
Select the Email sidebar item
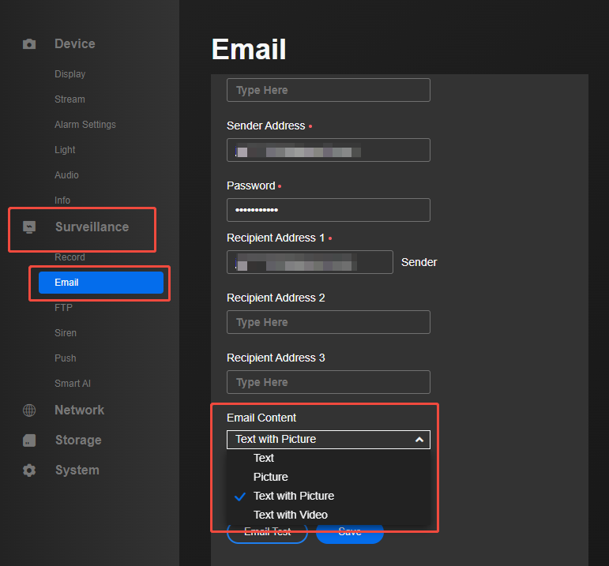101,283
